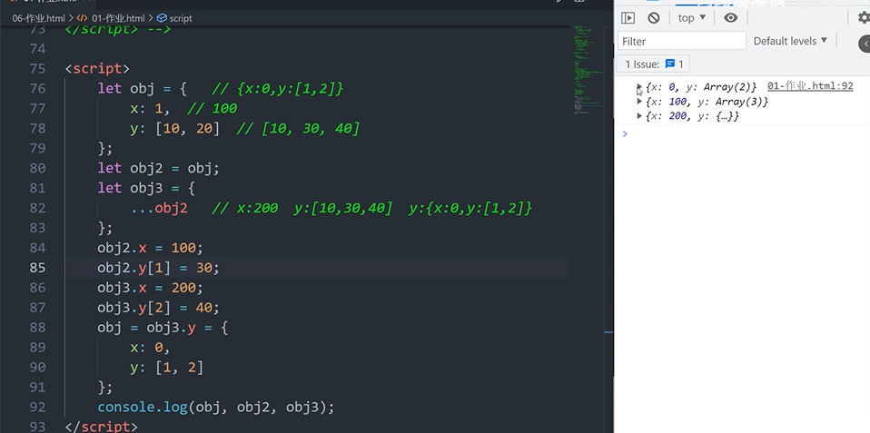Click line number 76 in the gutter

click(x=37, y=89)
